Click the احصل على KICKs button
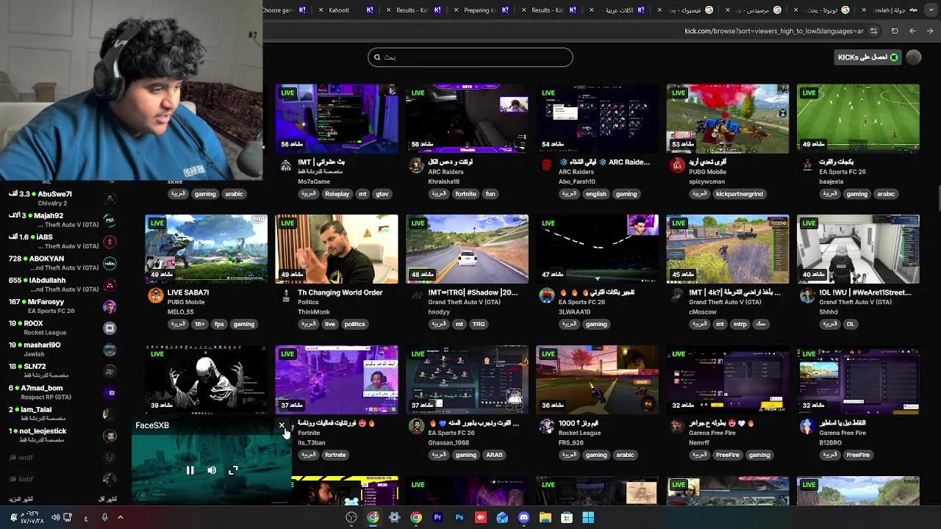This screenshot has height=529, width=941. tap(868, 57)
